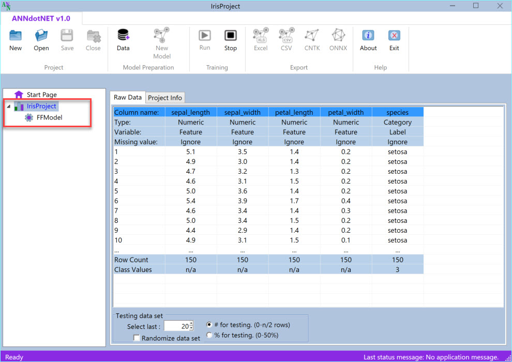Minimize the IrisProject window
This screenshot has height=362, width=512.
452,6
